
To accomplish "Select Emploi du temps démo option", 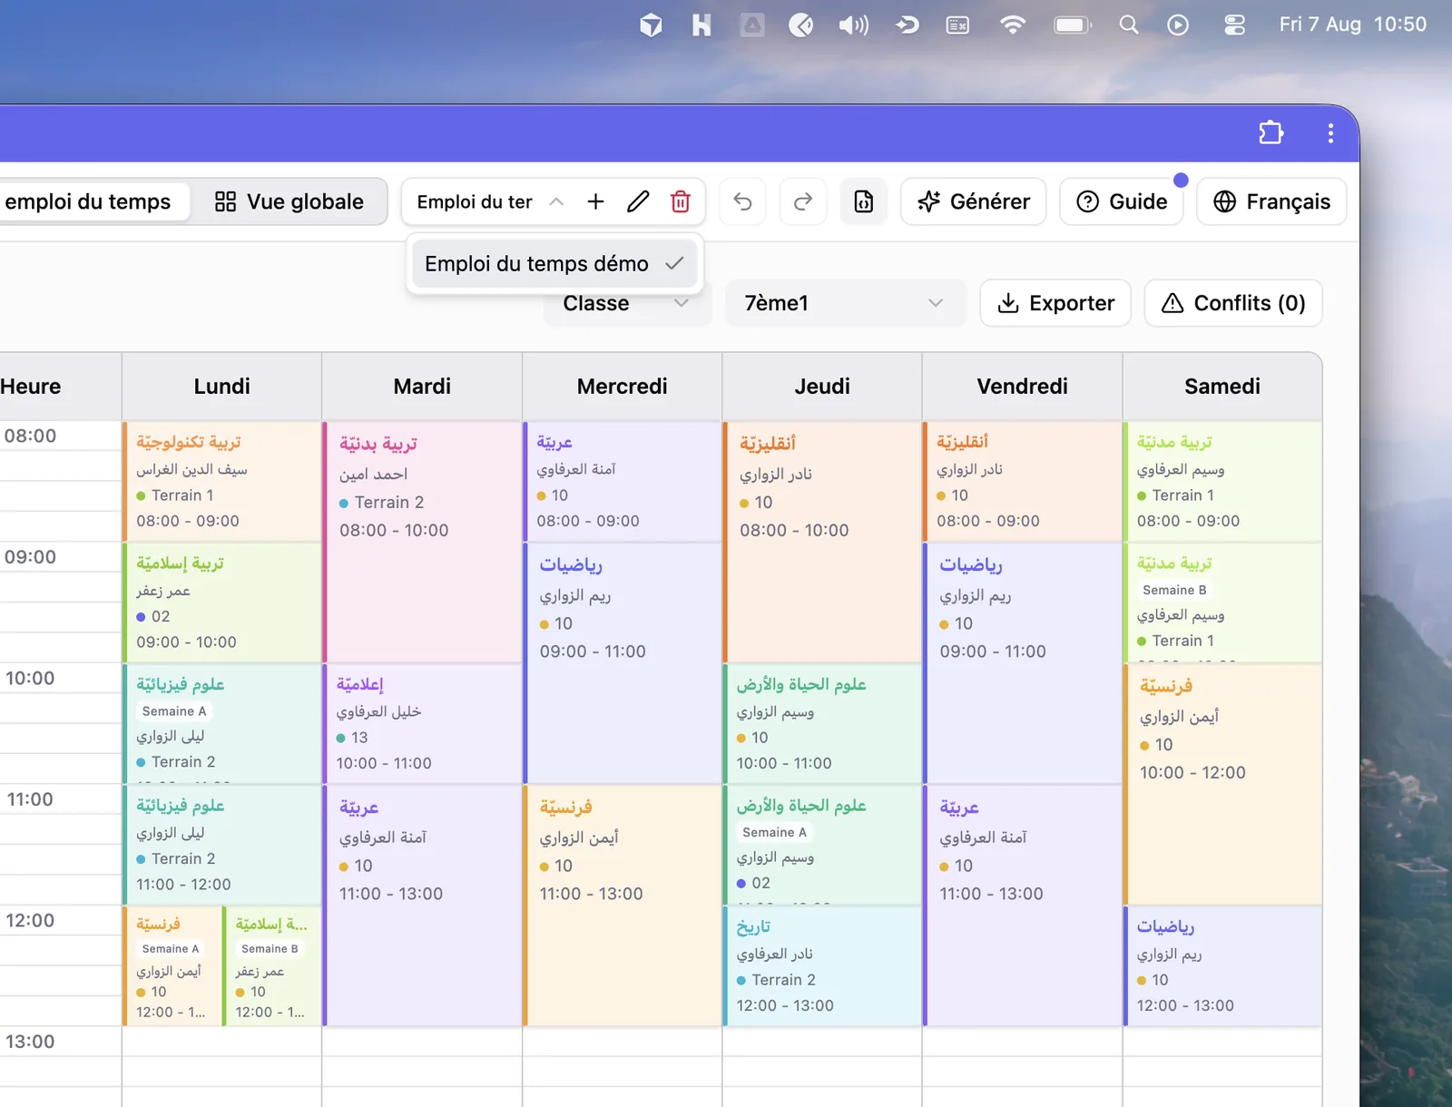I will point(554,264).
